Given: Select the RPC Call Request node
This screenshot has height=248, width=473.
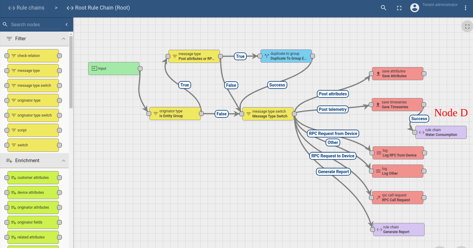Looking at the screenshot, I should click(398, 198).
